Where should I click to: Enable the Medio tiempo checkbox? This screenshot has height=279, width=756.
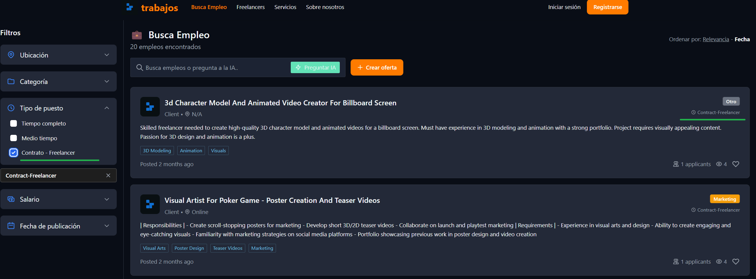pos(14,138)
